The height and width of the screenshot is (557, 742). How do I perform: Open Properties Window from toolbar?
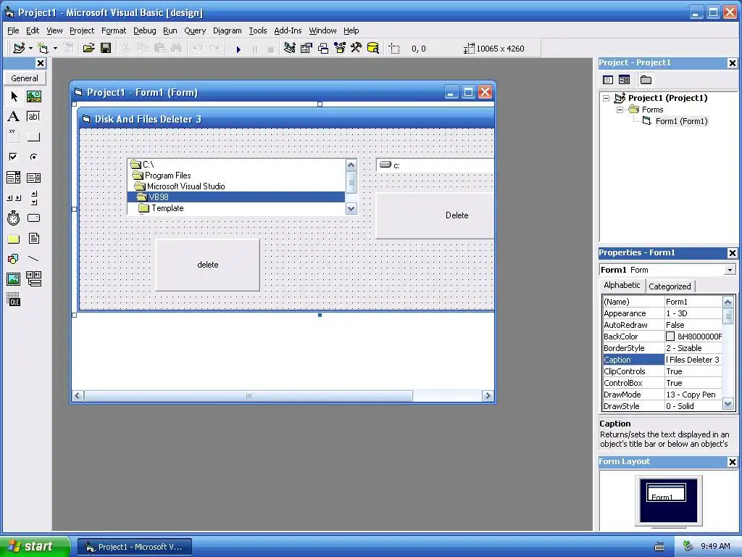307,49
